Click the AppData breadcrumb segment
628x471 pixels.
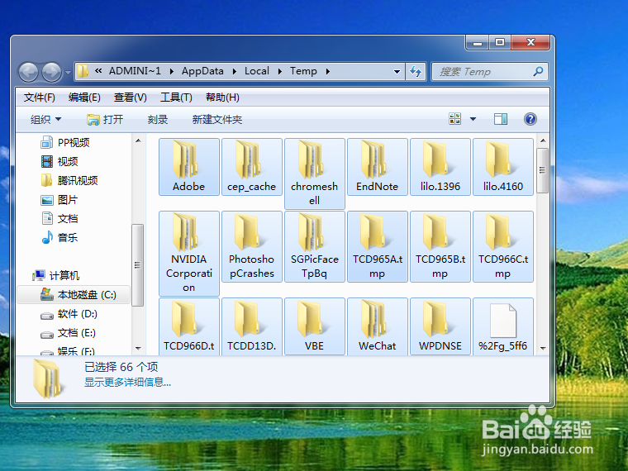[x=202, y=71]
